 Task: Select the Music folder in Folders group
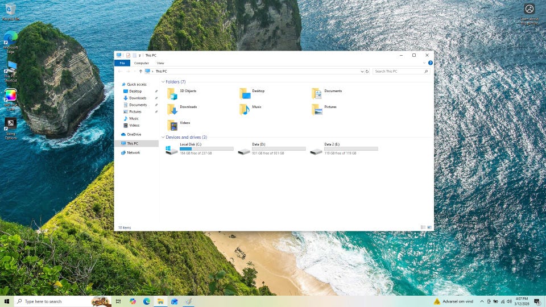point(250,109)
